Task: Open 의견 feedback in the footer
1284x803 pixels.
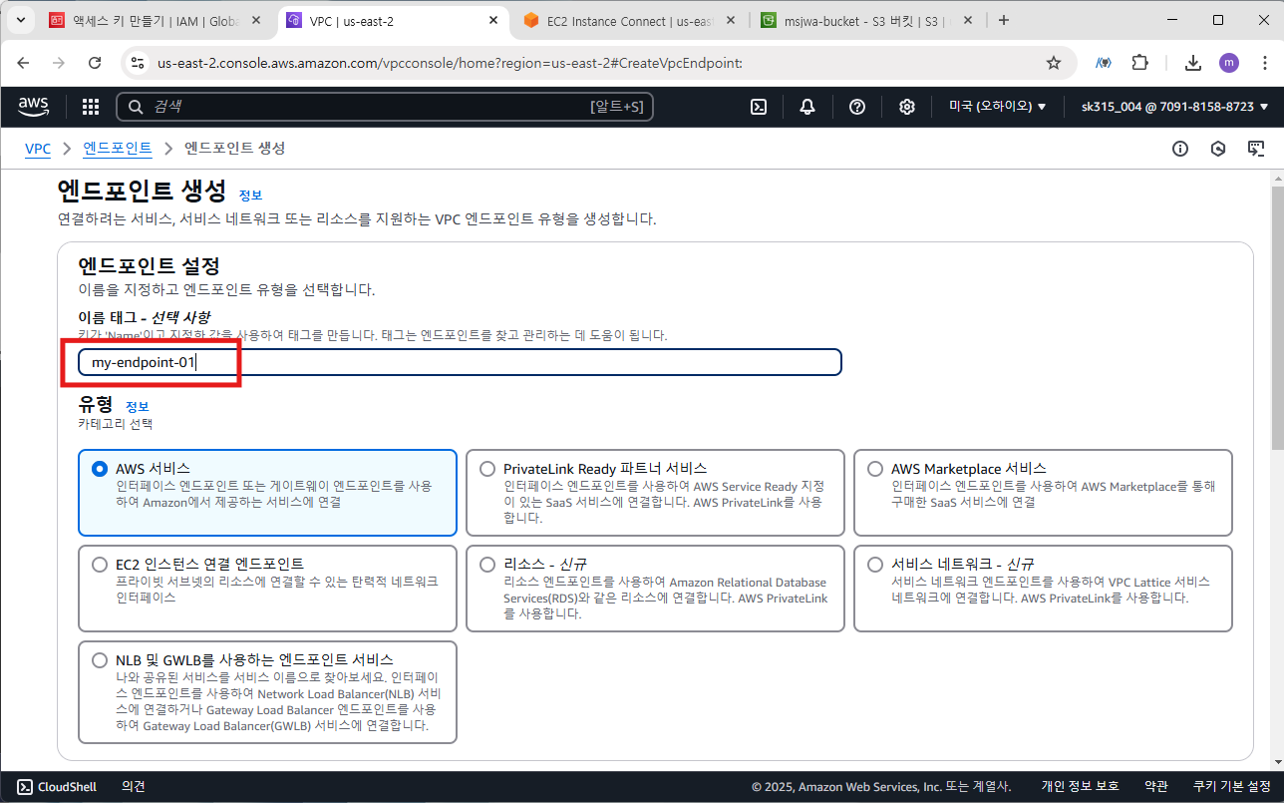Action: 134,787
